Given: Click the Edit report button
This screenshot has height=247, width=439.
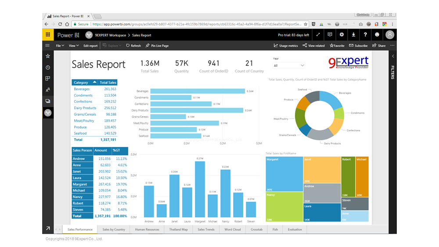Looking at the screenshot, I should [x=90, y=46].
